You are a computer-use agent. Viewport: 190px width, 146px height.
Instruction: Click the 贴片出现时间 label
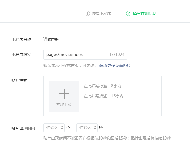(23, 128)
